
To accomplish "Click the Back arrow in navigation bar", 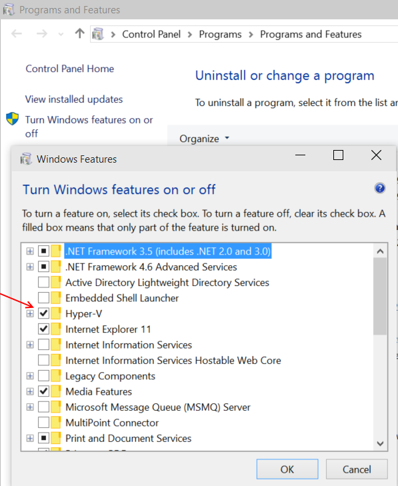I will 17,33.
